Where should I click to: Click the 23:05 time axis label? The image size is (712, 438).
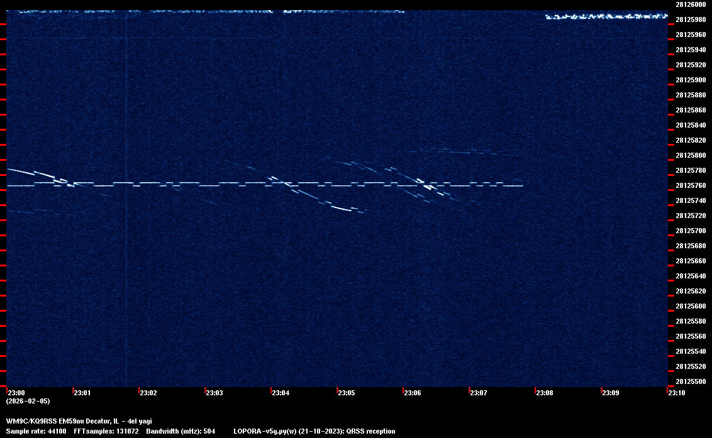coord(347,393)
